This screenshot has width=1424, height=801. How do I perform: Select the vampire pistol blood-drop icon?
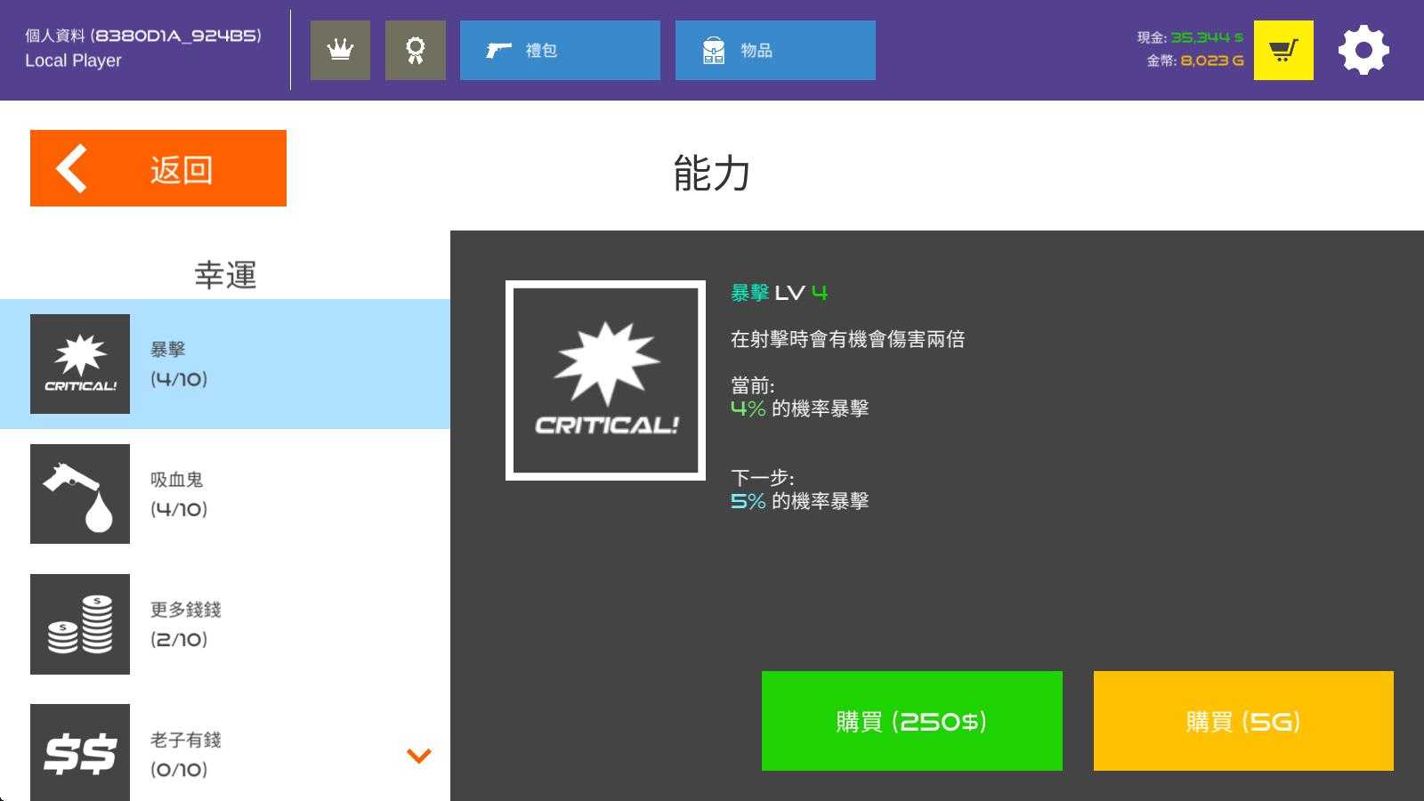(x=80, y=494)
